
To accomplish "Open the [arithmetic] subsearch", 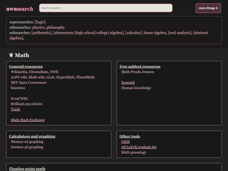I will (x=41, y=33).
